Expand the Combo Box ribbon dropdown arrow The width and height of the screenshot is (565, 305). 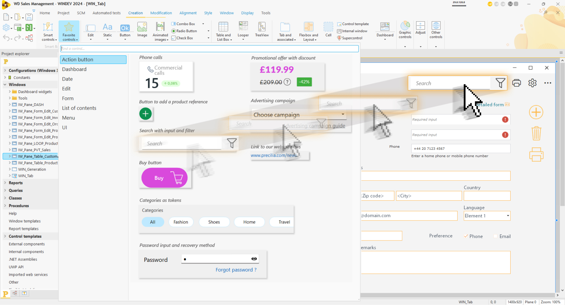(203, 24)
